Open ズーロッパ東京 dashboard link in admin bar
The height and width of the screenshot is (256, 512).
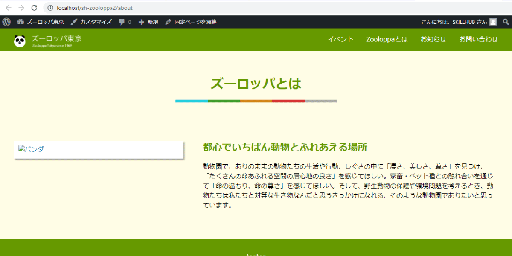coord(41,22)
